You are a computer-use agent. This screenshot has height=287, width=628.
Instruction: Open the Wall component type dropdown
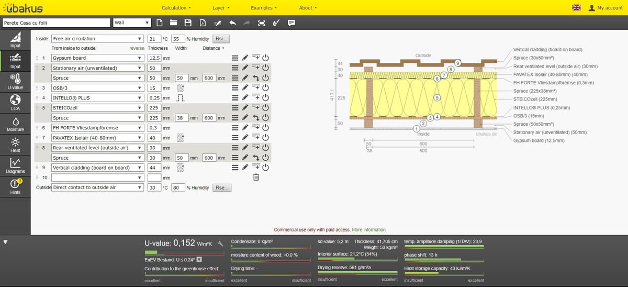132,23
